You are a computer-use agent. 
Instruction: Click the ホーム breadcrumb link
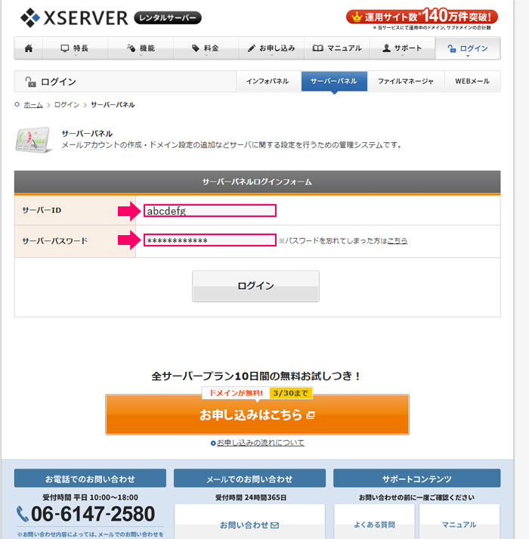point(33,104)
